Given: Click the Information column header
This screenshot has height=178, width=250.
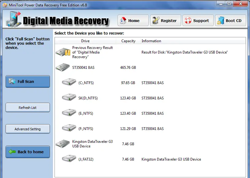Looking at the screenshot, I should point(193,41).
